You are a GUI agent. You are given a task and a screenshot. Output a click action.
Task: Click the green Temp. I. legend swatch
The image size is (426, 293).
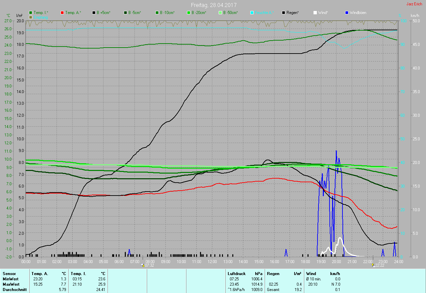tap(31, 13)
